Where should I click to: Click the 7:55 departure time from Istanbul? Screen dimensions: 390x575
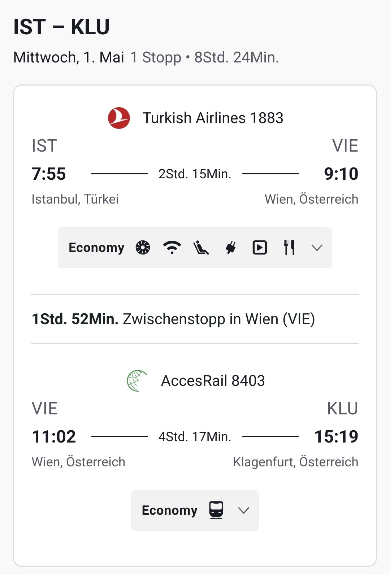[x=49, y=174]
